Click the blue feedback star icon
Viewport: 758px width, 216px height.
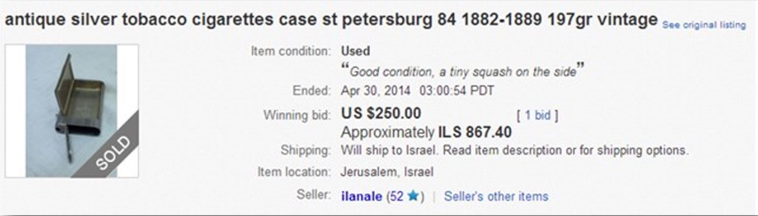coord(413,196)
